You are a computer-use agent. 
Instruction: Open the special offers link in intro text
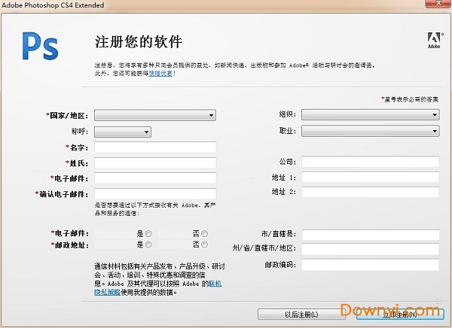pos(160,74)
